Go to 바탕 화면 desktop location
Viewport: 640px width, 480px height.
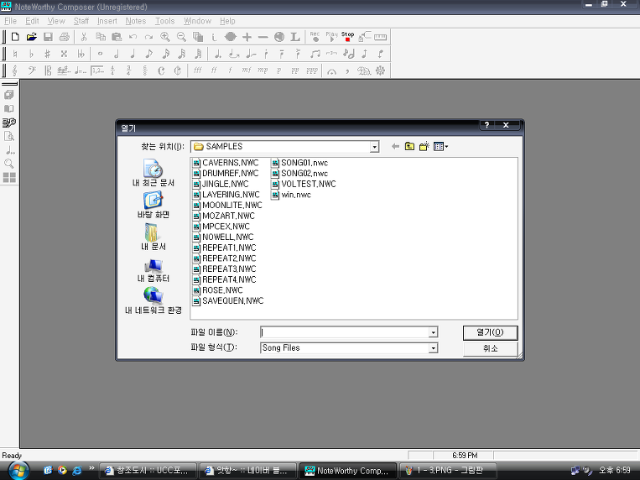pyautogui.click(x=153, y=205)
